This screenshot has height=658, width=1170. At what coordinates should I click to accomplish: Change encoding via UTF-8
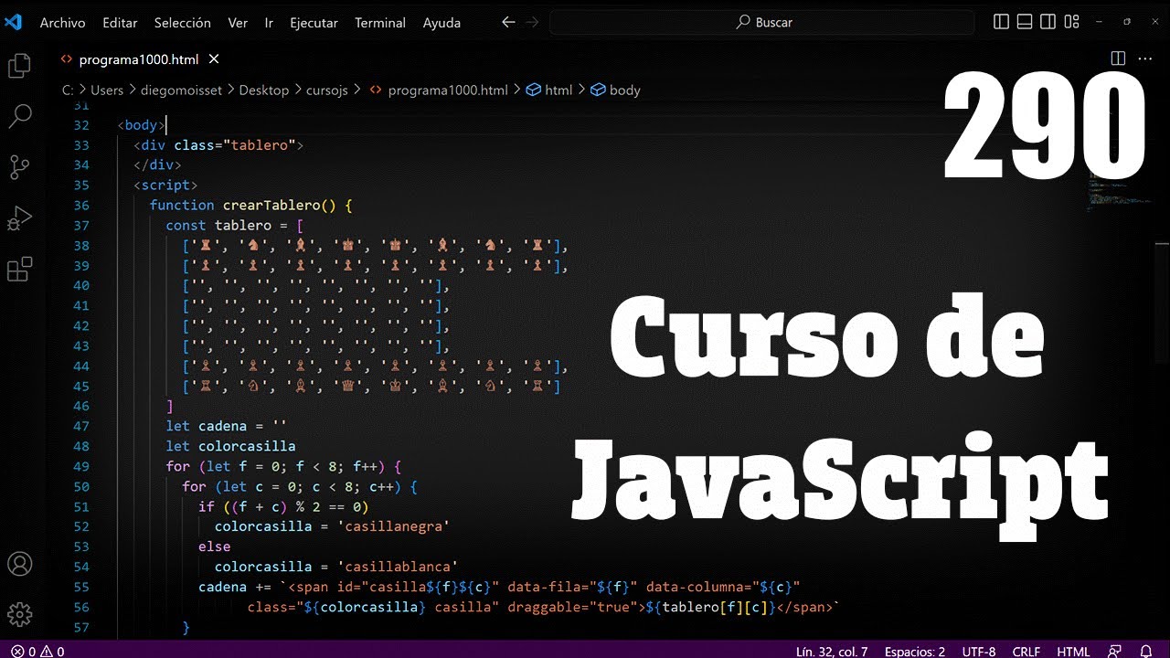pos(979,652)
